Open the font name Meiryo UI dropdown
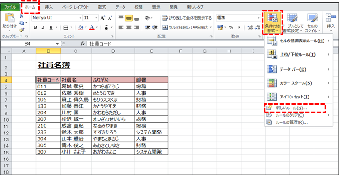This screenshot has width=339, height=175. click(81, 18)
